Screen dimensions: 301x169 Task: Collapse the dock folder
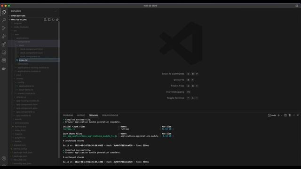(21, 46)
